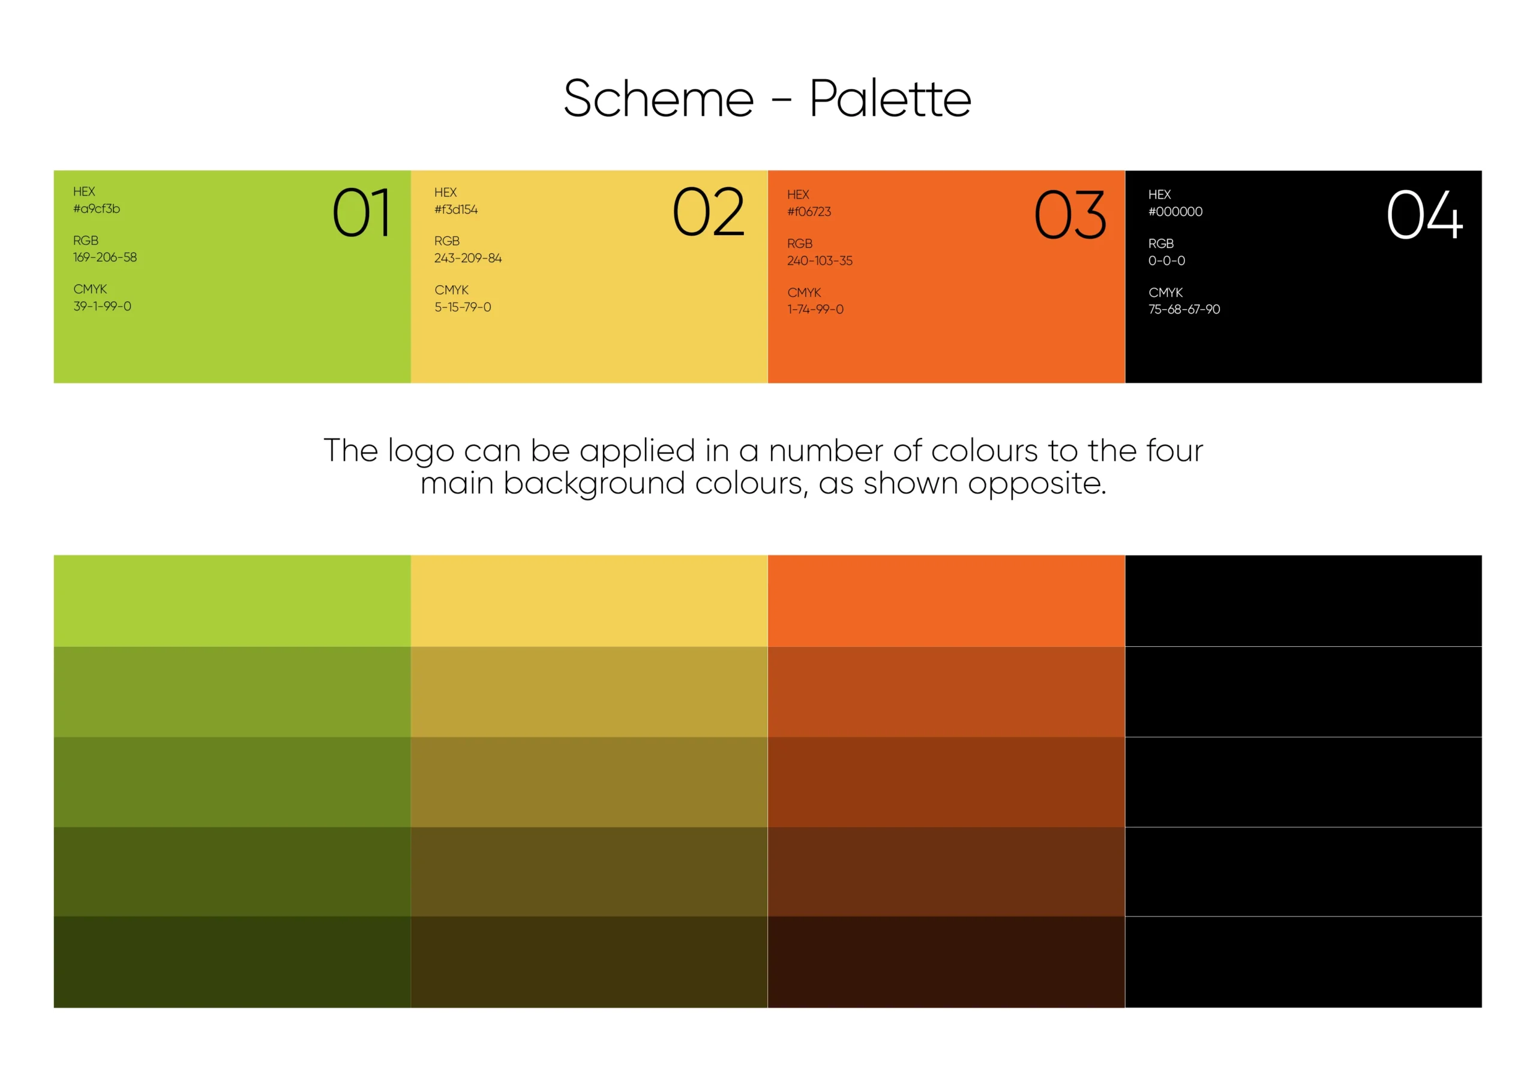
Task: Pick the darkest maroon-orange shade at bottom
Action: [947, 962]
